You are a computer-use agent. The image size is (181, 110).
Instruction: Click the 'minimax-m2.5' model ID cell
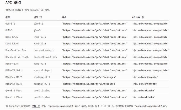42,84
